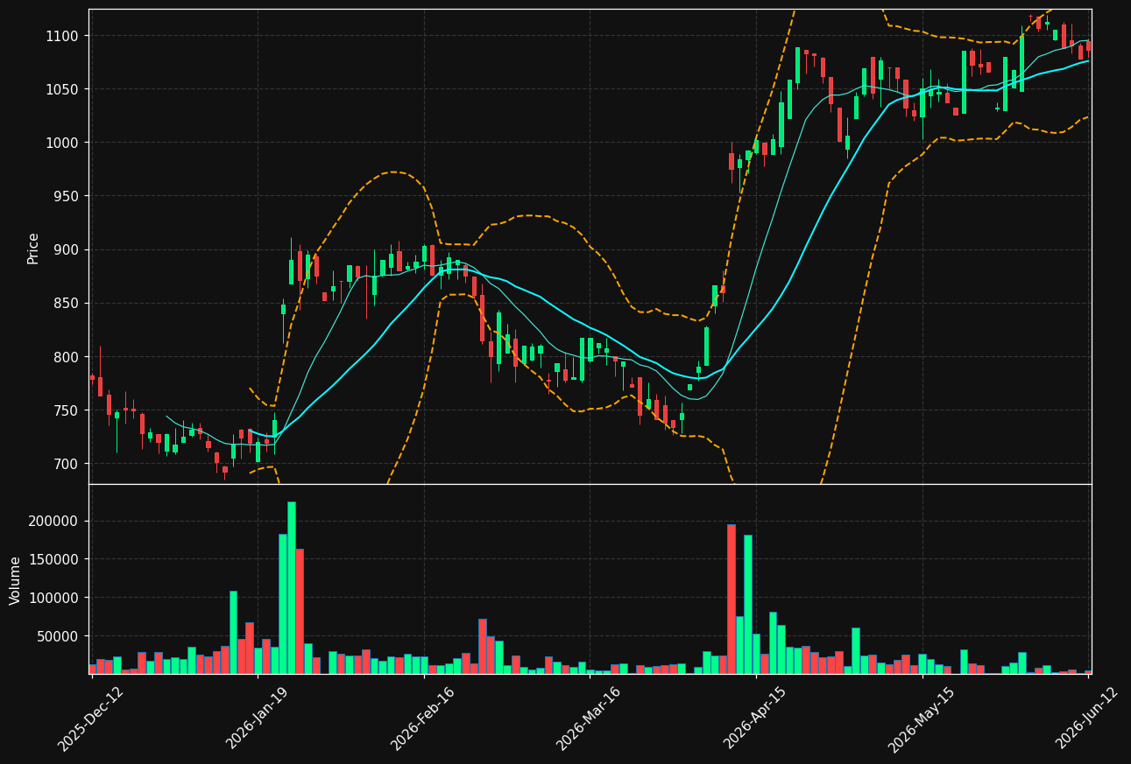Click the 2026-Apr-15 date label
The height and width of the screenshot is (764, 1131).
click(755, 718)
